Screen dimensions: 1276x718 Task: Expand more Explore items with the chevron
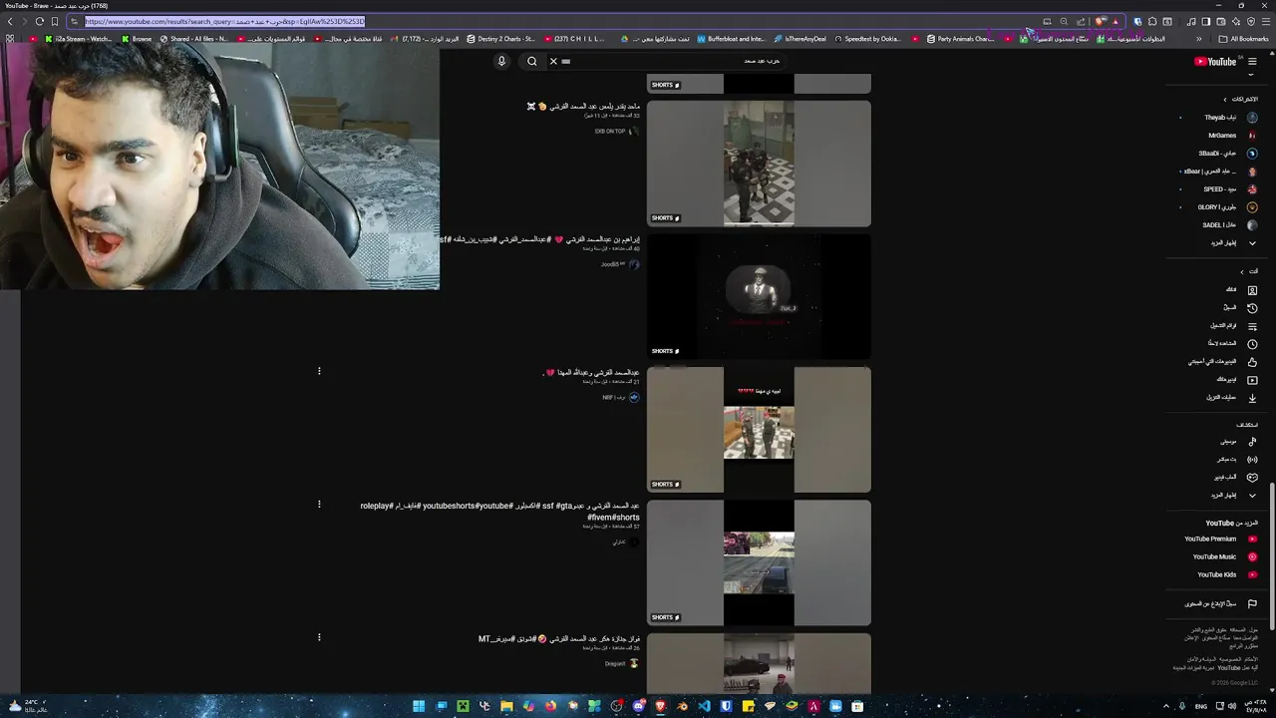point(1252,496)
